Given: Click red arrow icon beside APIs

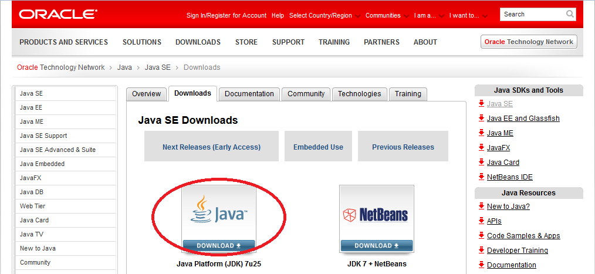Looking at the screenshot, I should click(481, 221).
